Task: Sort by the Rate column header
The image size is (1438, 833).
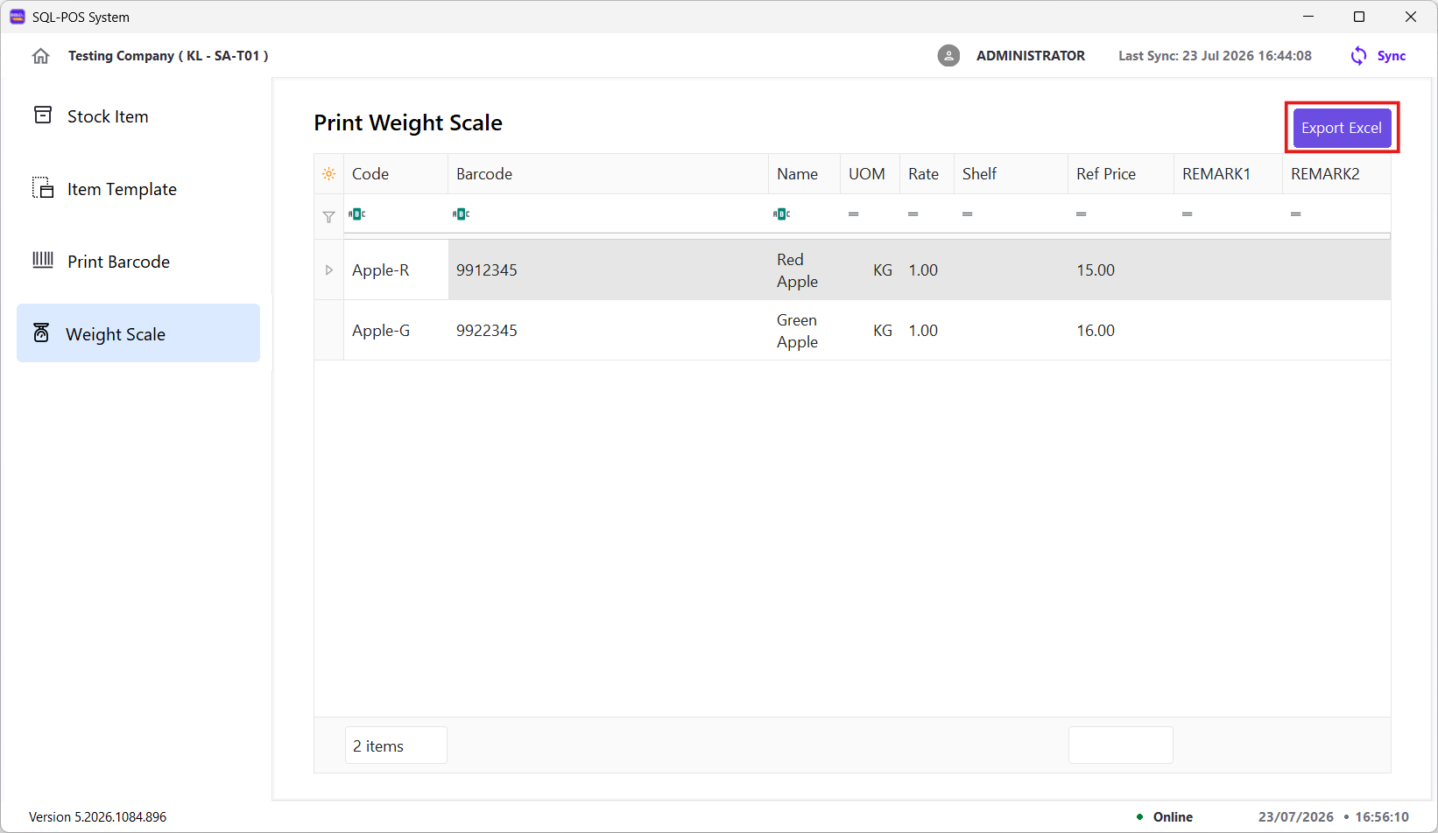Action: [927, 174]
